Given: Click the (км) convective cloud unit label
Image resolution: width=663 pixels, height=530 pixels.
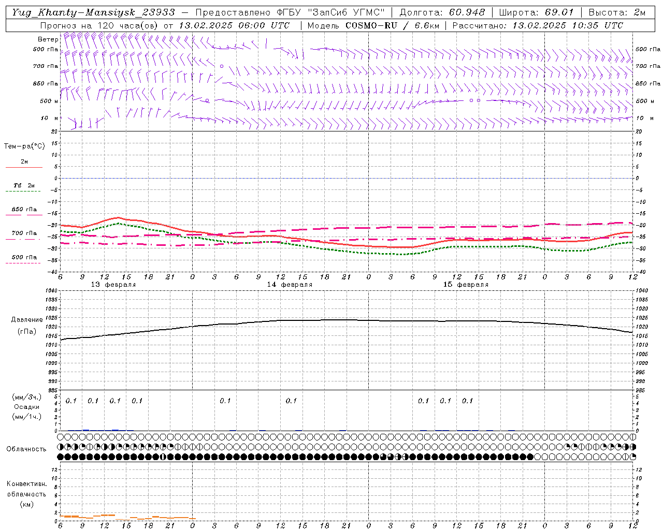Looking at the screenshot, I should click(26, 504).
